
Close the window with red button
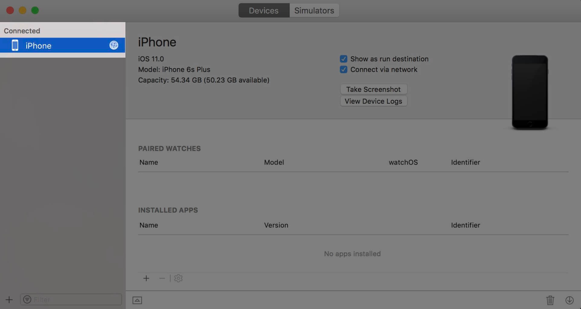tap(10, 10)
